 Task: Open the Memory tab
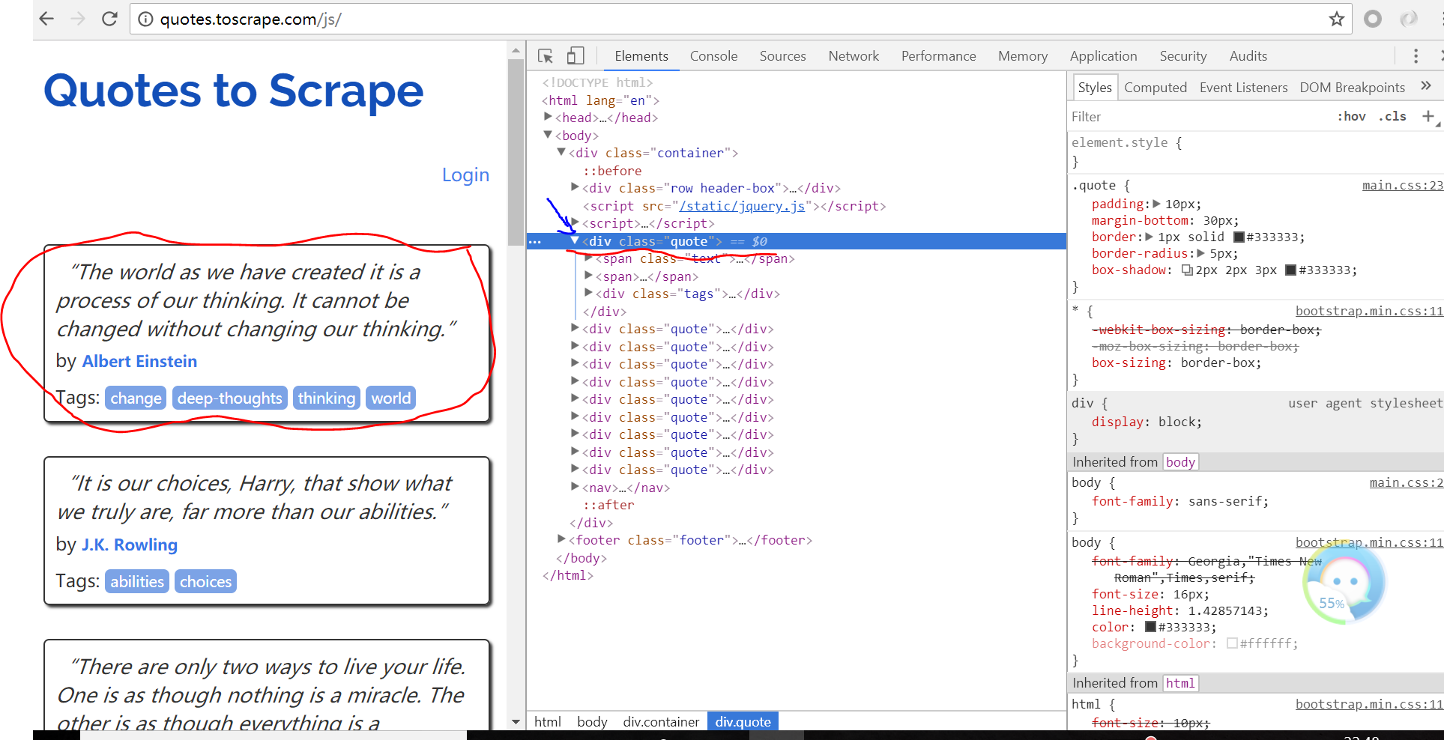tap(1023, 56)
